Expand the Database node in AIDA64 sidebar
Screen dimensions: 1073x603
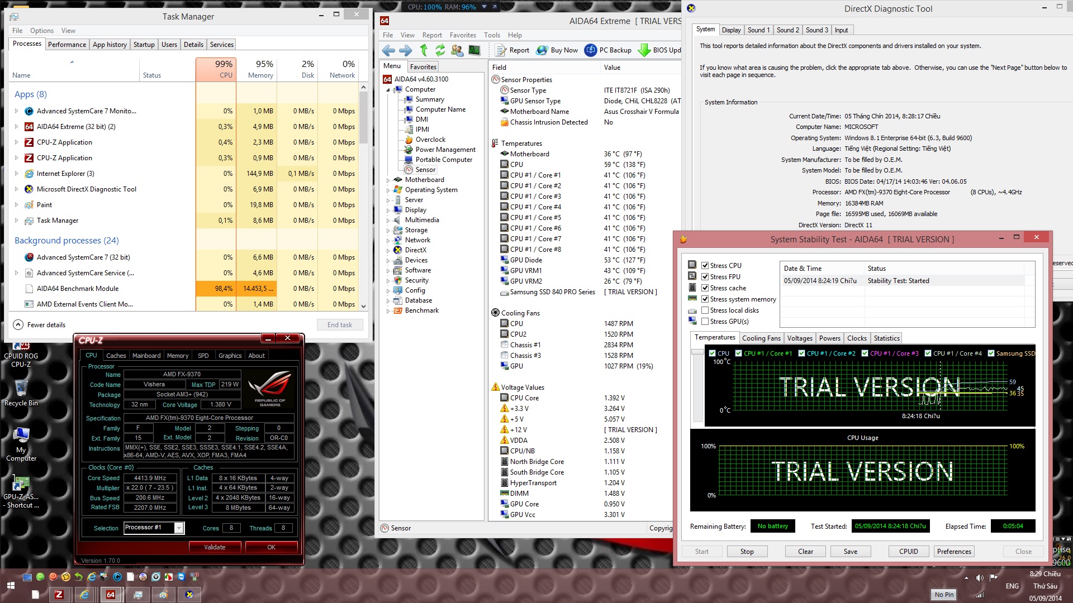click(x=389, y=300)
